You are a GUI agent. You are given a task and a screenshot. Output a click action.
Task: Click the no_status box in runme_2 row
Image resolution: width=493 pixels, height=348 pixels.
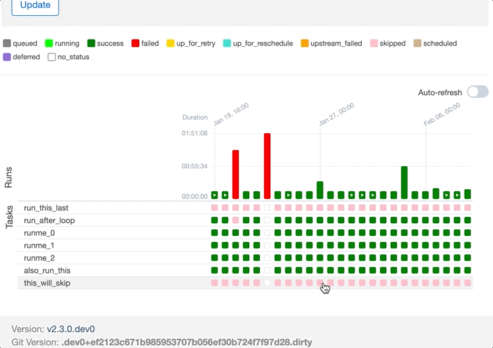tap(267, 258)
